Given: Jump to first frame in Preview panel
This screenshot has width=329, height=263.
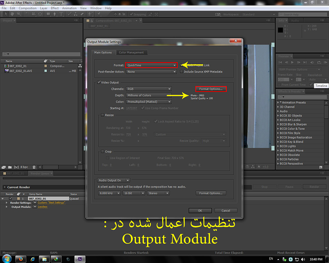Looking at the screenshot, I should point(280,62).
